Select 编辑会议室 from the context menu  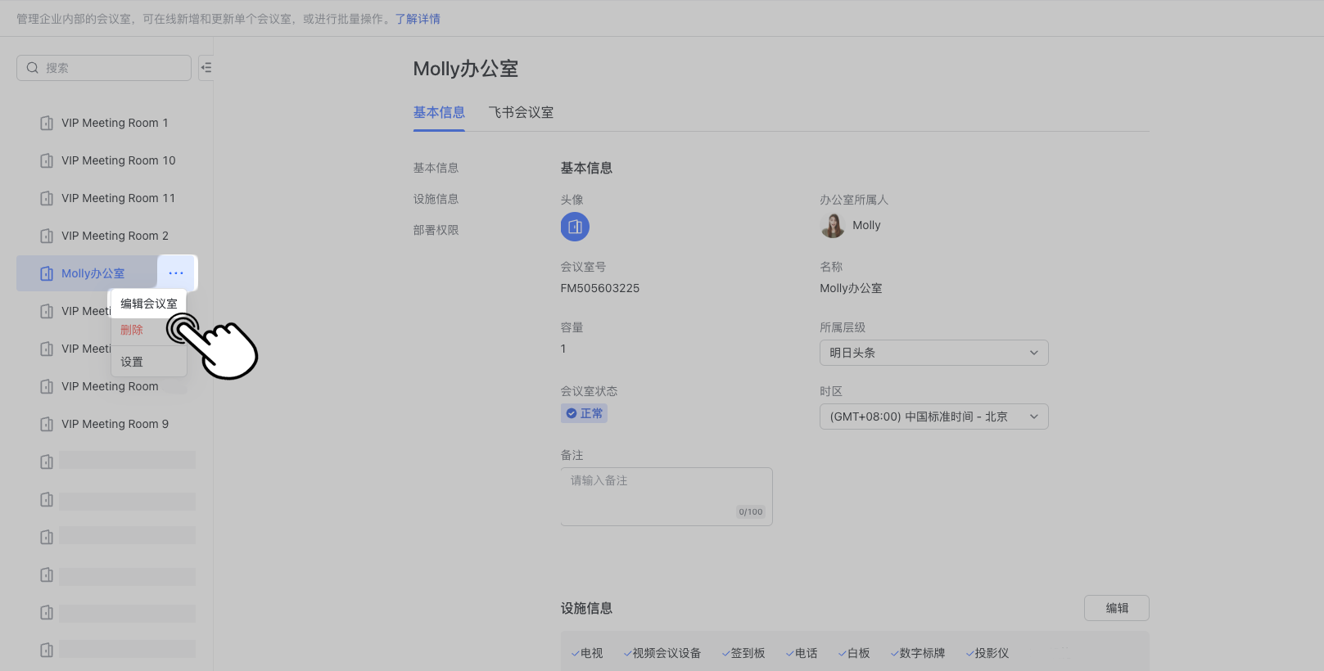[x=149, y=304]
